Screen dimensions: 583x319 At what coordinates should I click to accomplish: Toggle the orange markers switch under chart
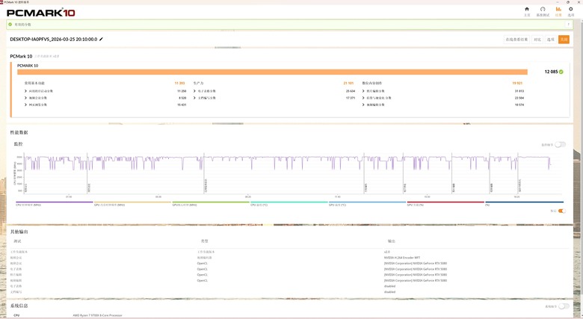tap(562, 211)
